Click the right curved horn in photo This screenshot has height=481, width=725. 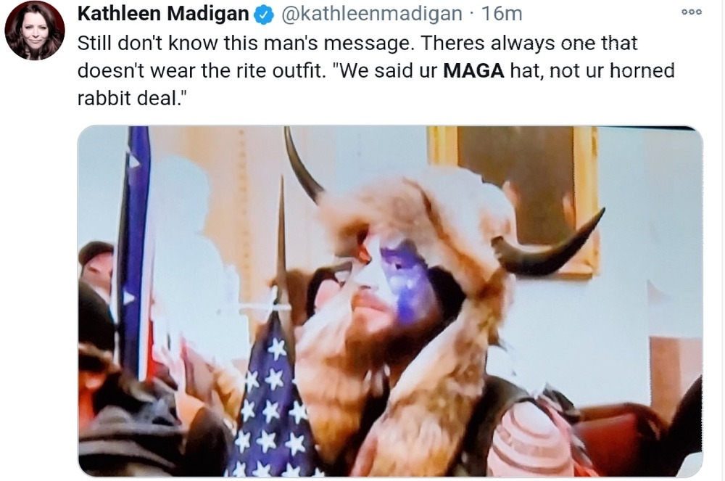[546, 245]
